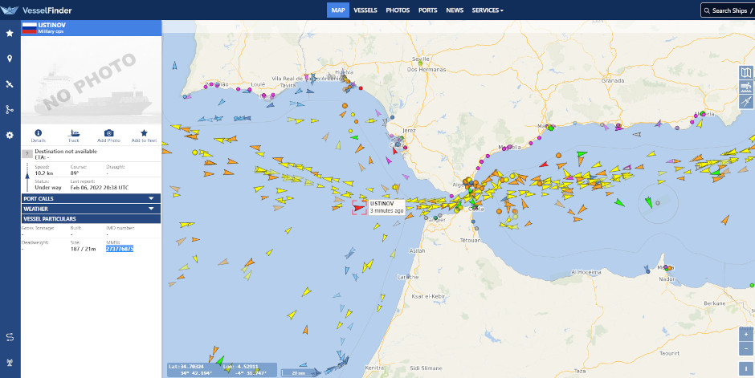
Task: Open the route branching tool in sidebar
Action: click(x=9, y=110)
